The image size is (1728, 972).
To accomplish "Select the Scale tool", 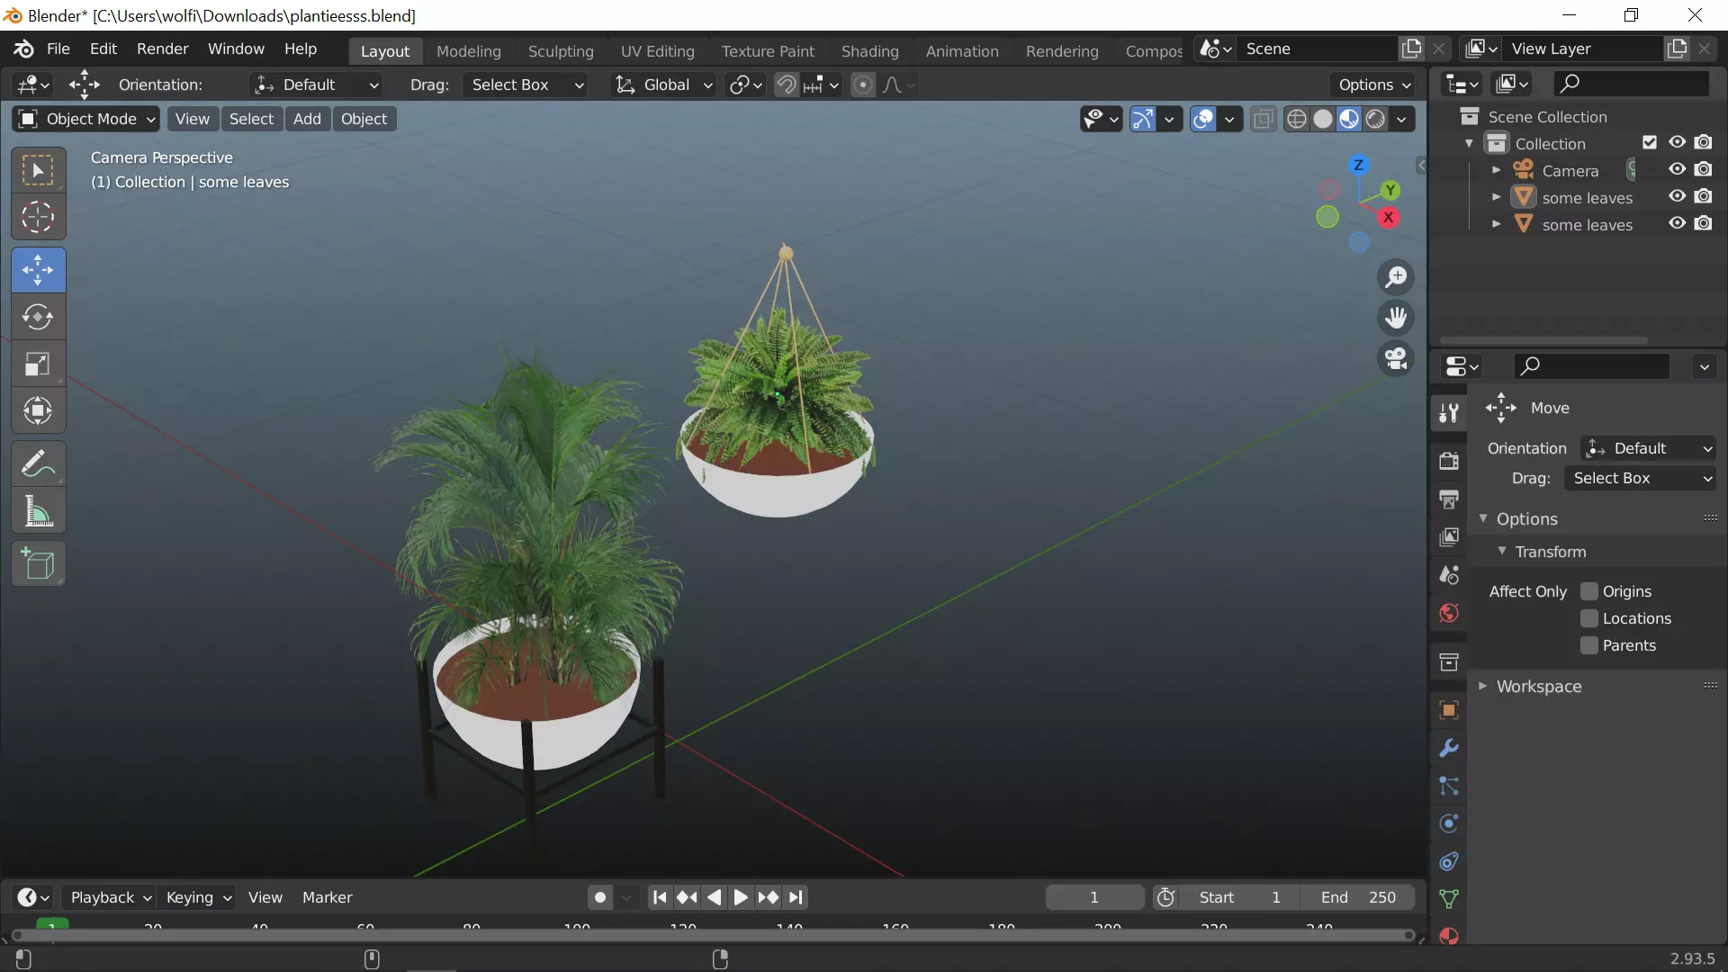I will [38, 364].
